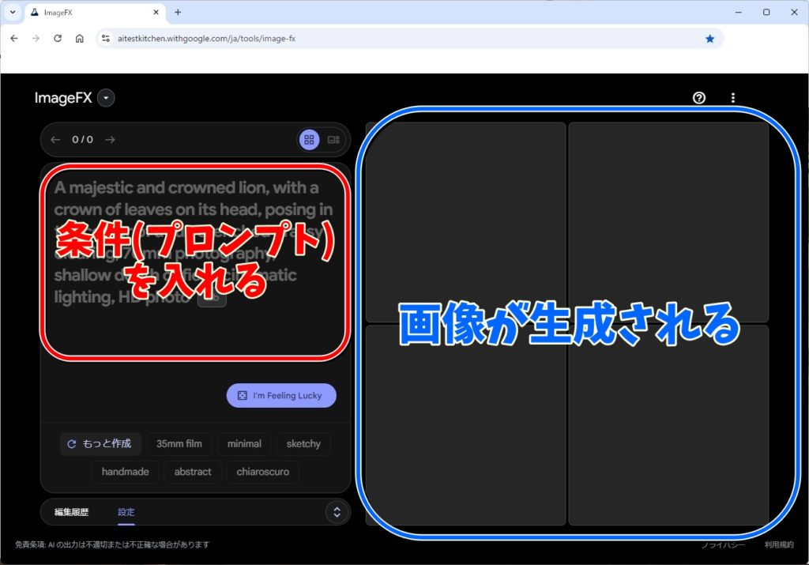Screen dimensions: 809x565
Task: Expand the history and settings panel
Action: (x=337, y=512)
